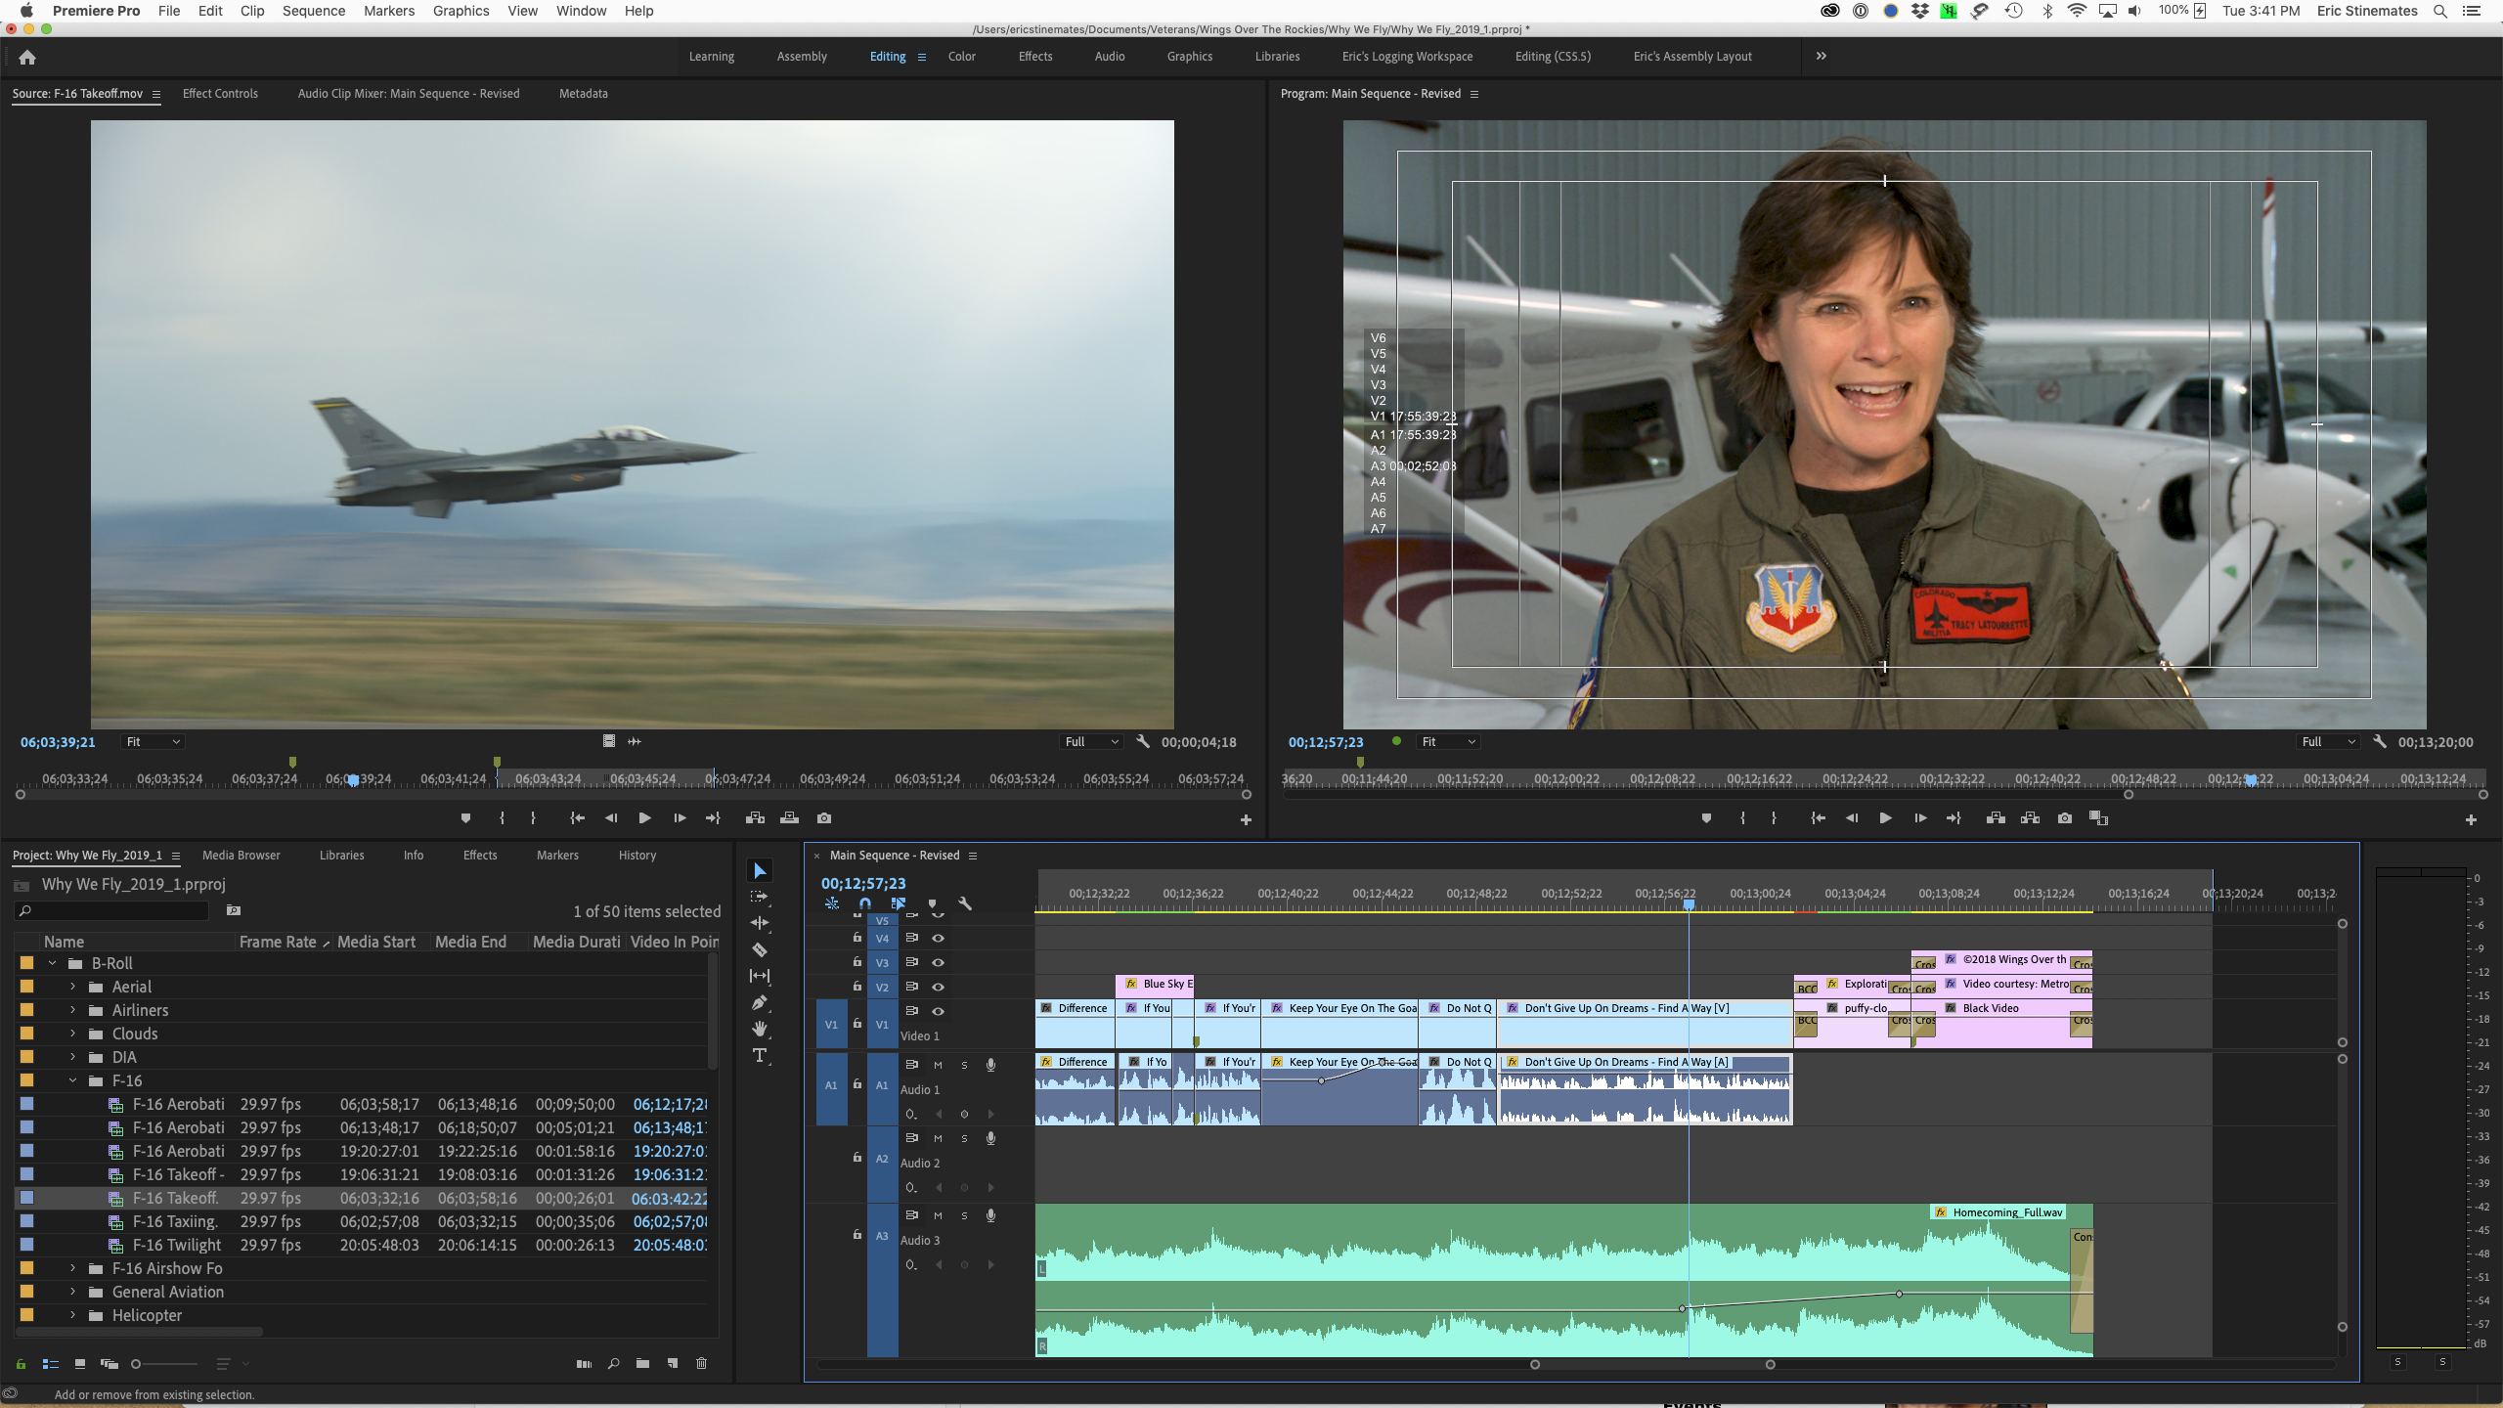
Task: Select the Pen tool
Action: coord(760,1002)
